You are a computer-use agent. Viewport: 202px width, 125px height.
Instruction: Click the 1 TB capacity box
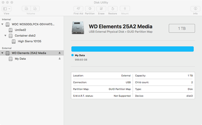(x=182, y=28)
